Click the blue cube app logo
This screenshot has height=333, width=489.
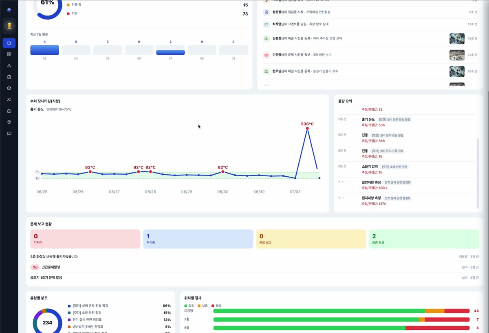(x=9, y=10)
